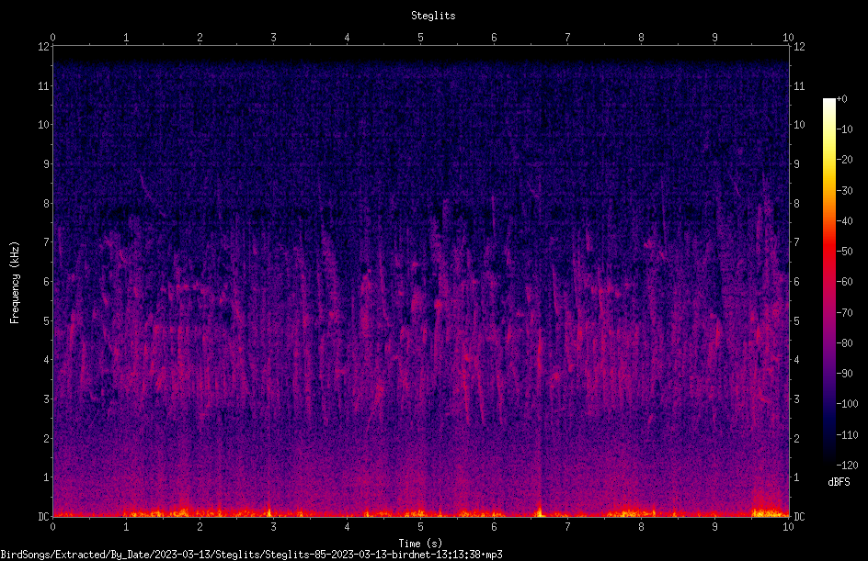
Task: Click the -120 label on the color bar
Action: 847,466
